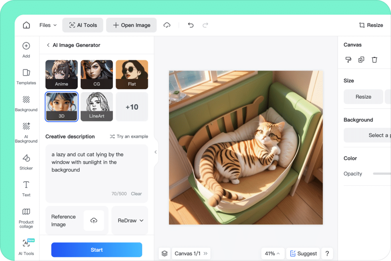Image resolution: width=391 pixels, height=261 pixels.
Task: Choose the LineArt style option
Action: 97,107
